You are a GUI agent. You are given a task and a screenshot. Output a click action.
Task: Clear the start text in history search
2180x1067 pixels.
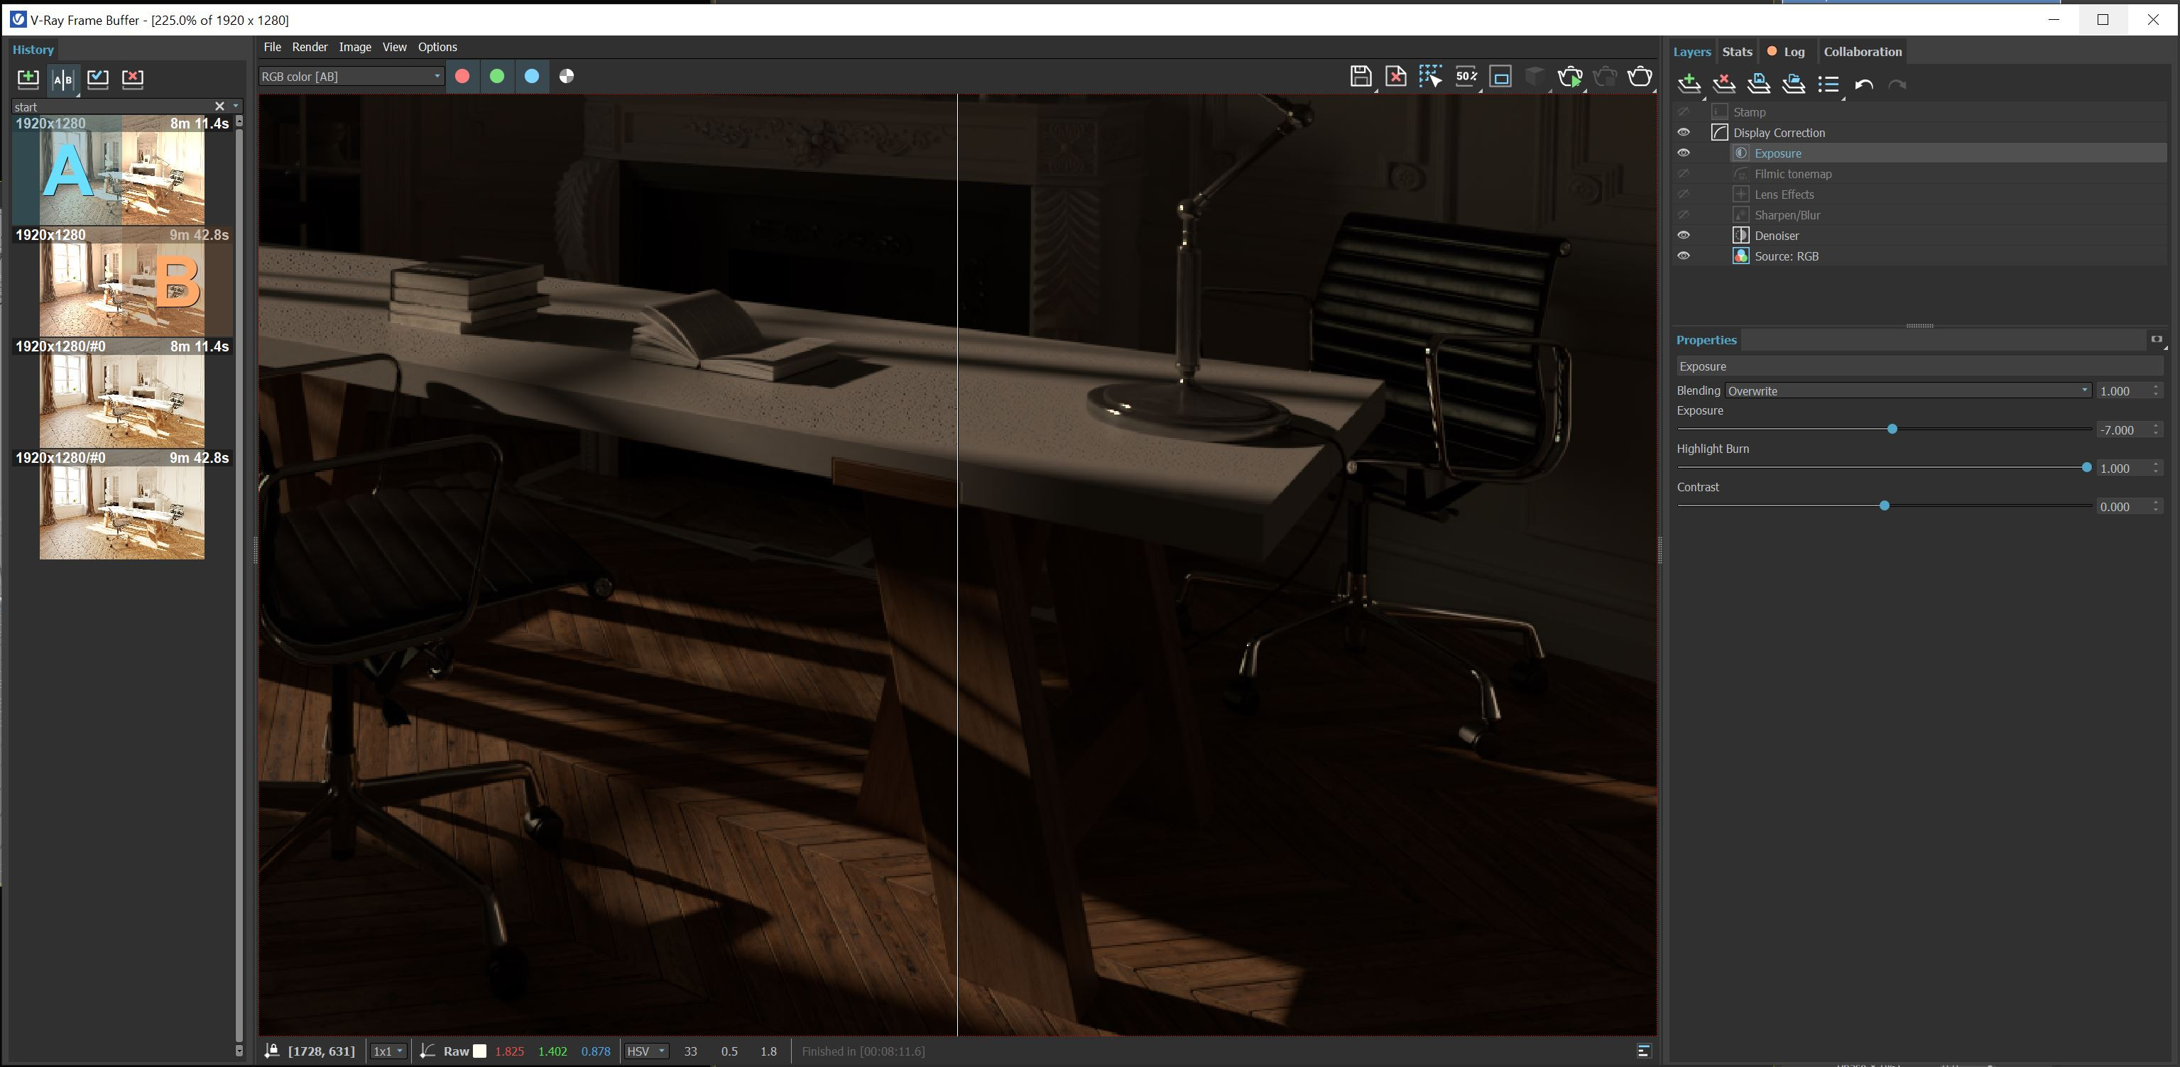219,106
